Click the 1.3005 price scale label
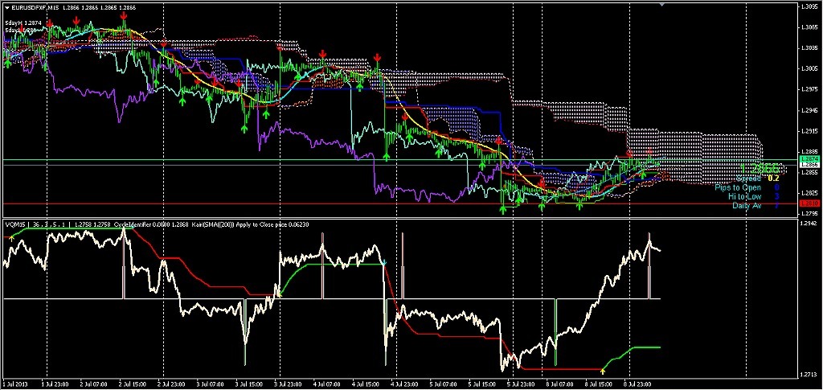 809,68
